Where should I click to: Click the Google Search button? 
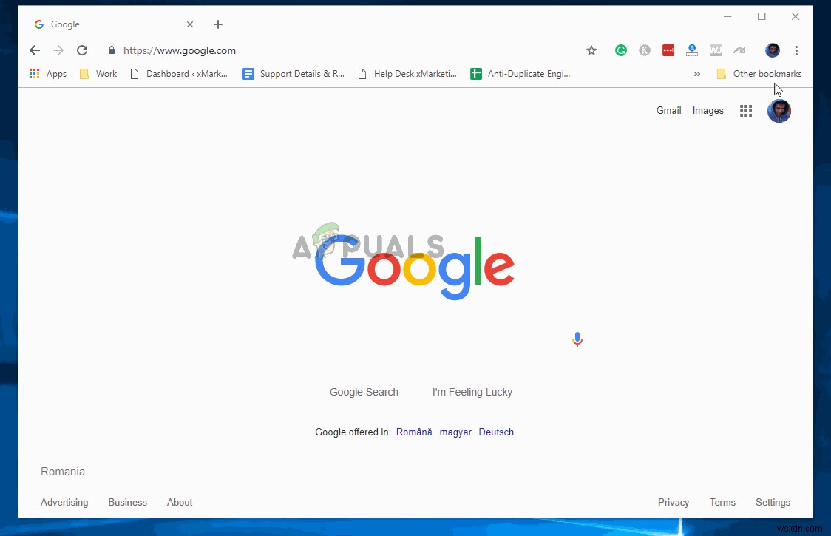pos(364,392)
